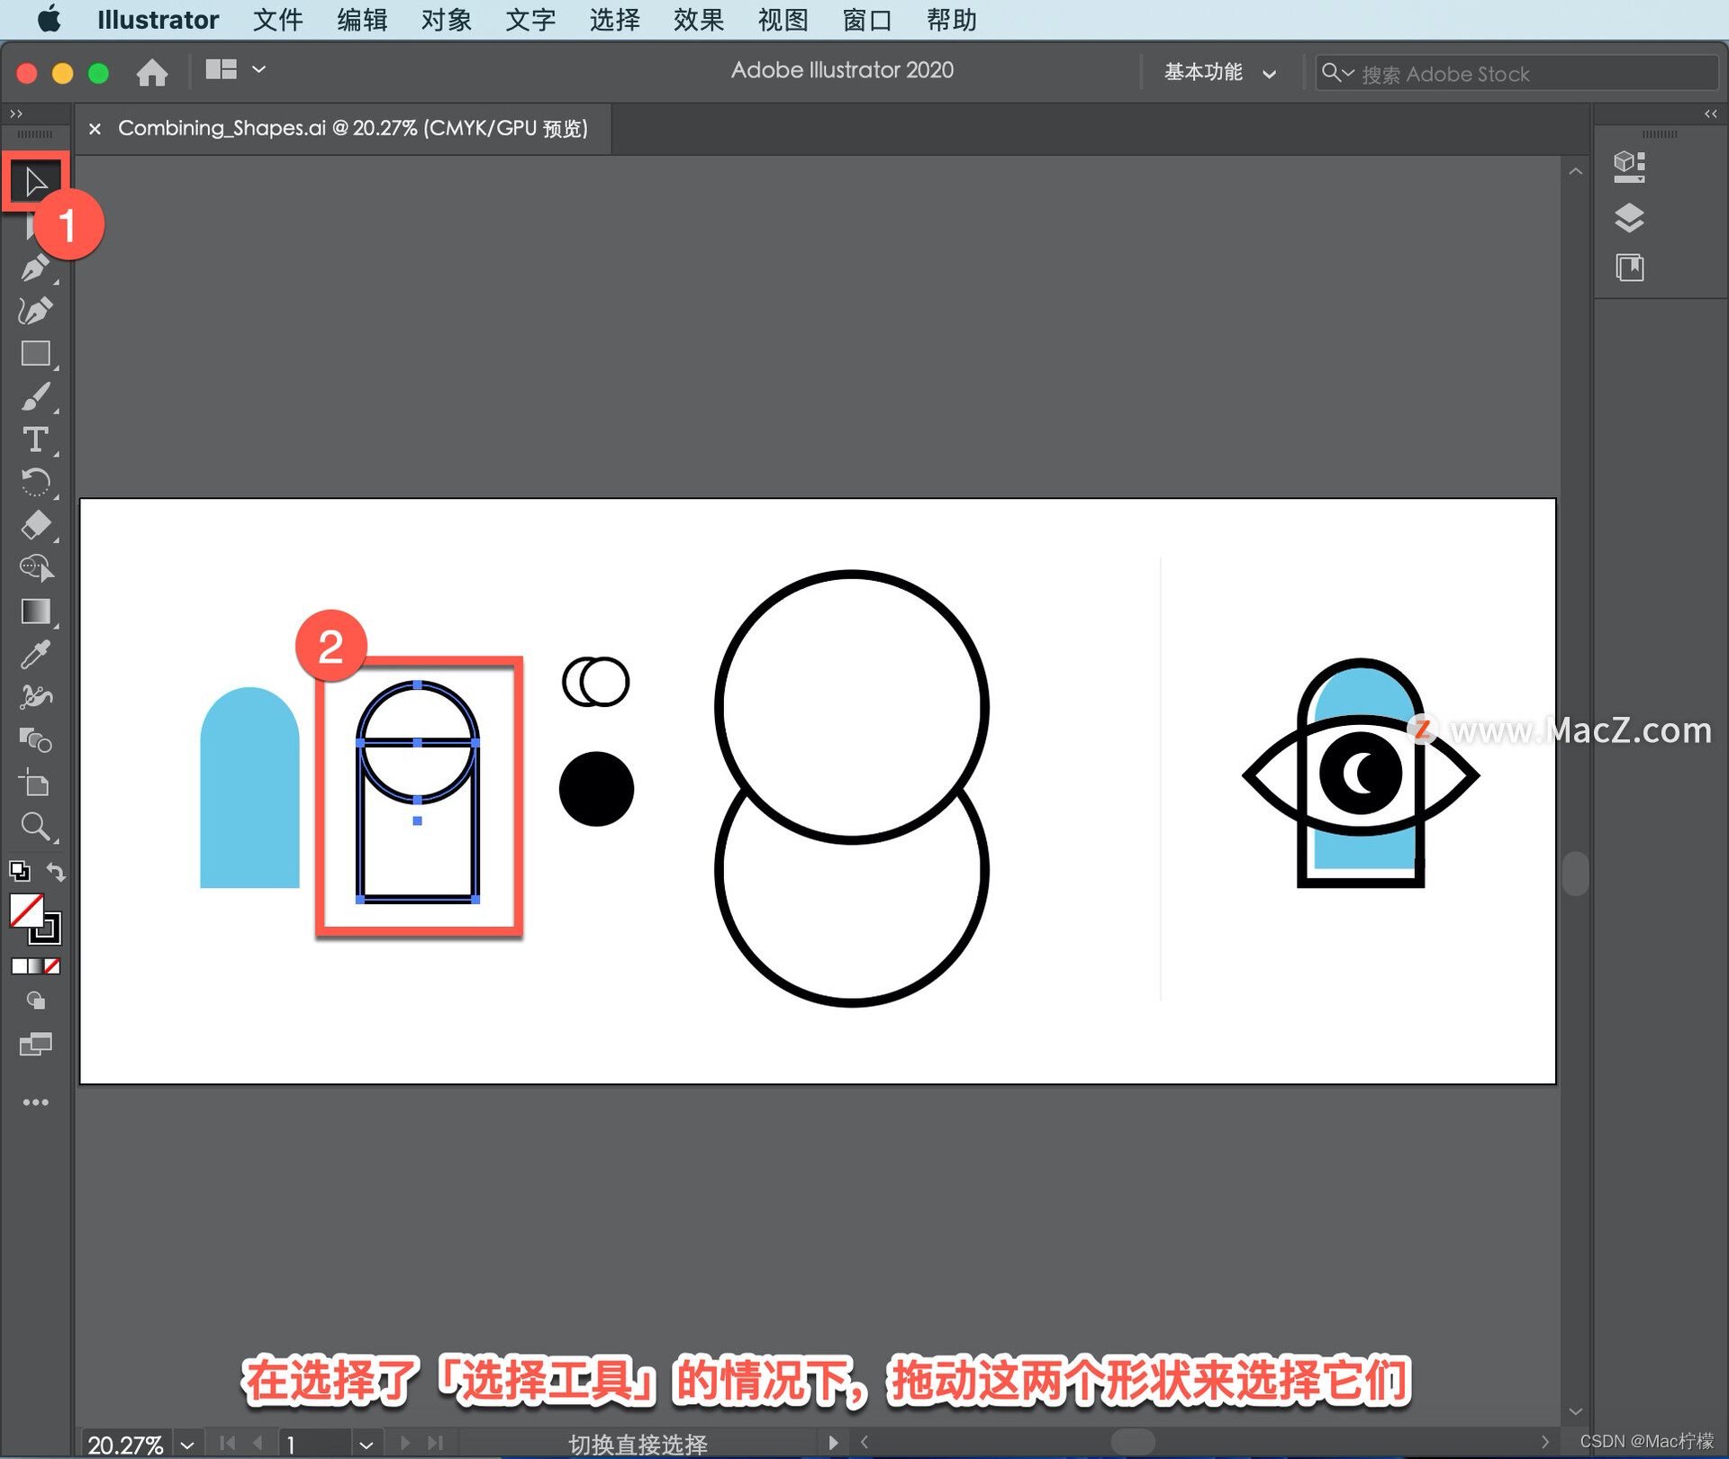Open the zoom level dropdown
This screenshot has width=1729, height=1459.
[187, 1445]
